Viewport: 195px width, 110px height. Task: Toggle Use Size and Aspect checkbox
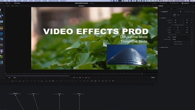pos(172,25)
